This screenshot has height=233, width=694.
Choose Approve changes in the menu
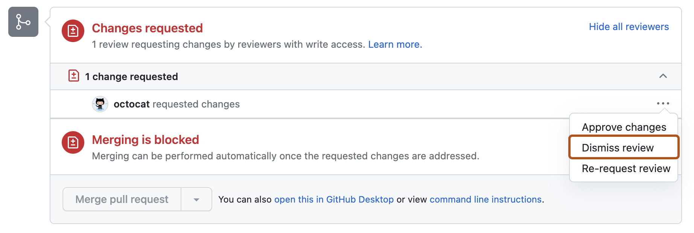(x=624, y=127)
